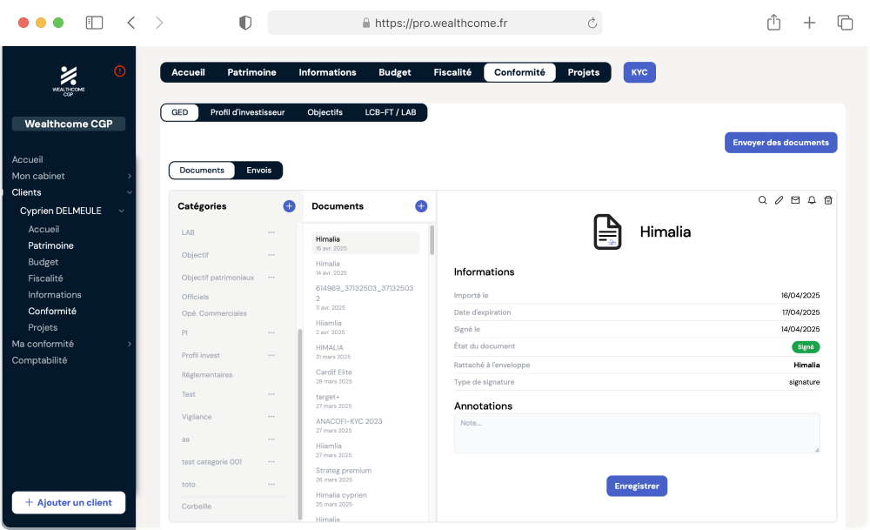Open the Fiscalité top tab
The width and height of the screenshot is (870, 530).
click(452, 73)
